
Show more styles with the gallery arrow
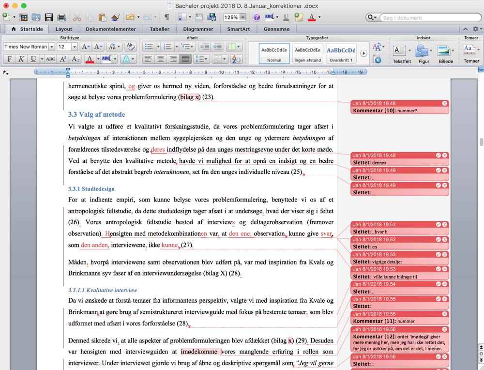click(x=363, y=53)
